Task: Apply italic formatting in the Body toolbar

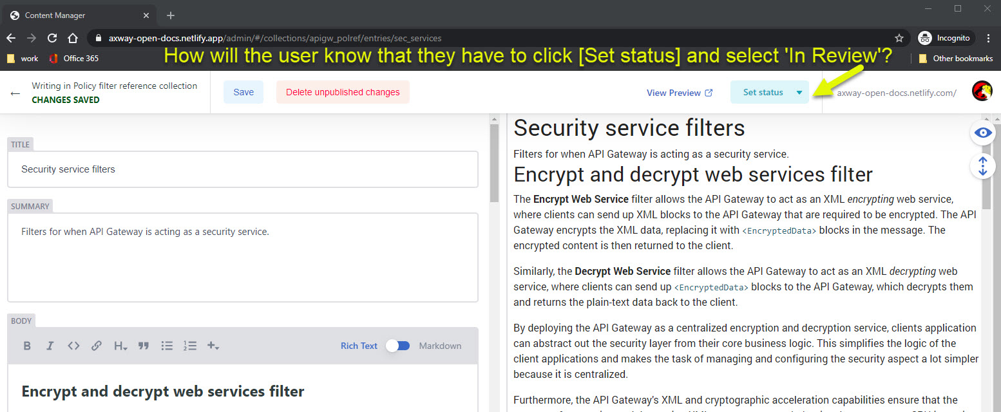Action: [50, 346]
